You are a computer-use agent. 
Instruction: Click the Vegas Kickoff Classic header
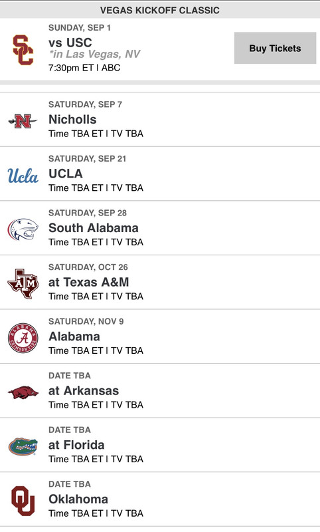pyautogui.click(x=160, y=10)
